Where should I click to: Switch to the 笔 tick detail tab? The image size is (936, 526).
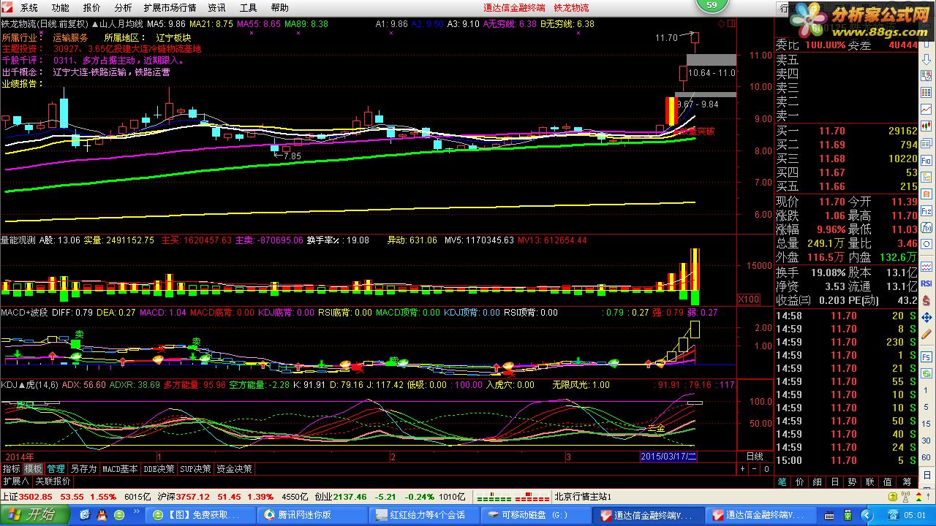pos(782,481)
